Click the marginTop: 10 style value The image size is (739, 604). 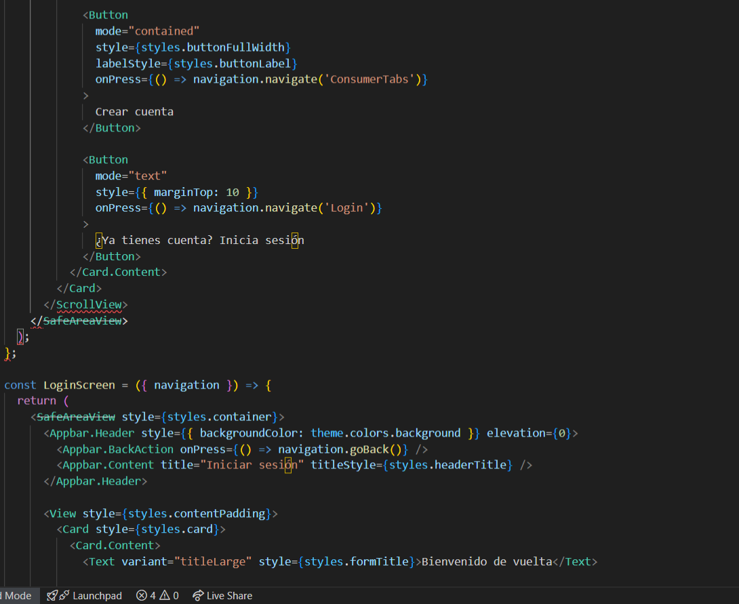tap(197, 193)
